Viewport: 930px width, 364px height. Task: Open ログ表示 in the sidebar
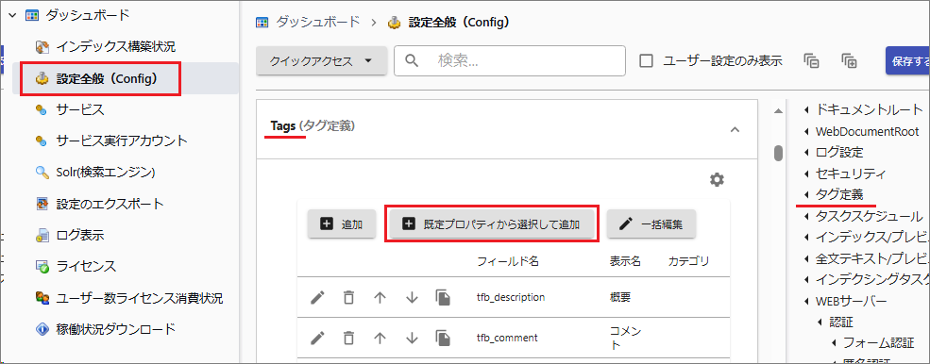tap(80, 236)
